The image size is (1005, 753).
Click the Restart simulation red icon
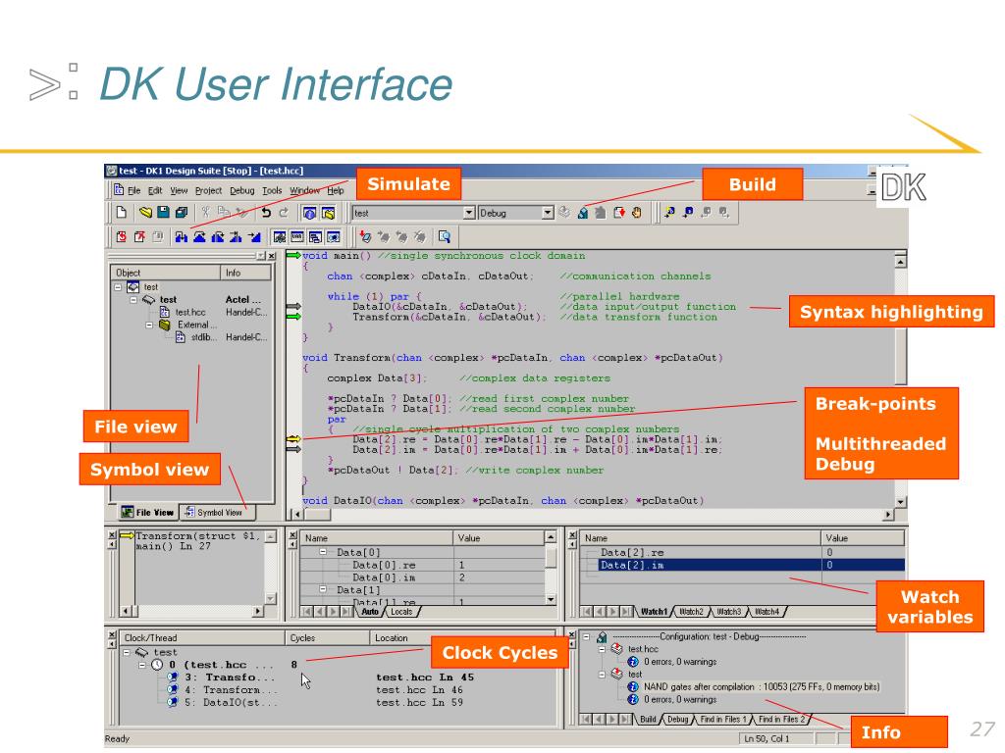121,237
